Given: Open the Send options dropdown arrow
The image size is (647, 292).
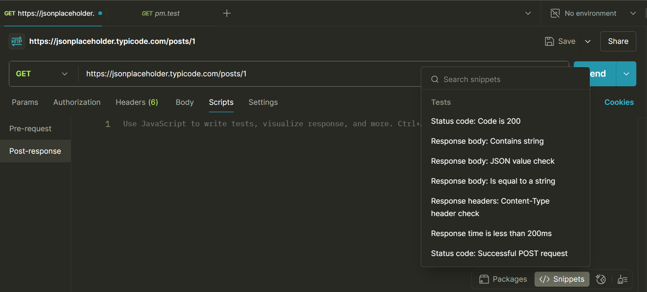Looking at the screenshot, I should pyautogui.click(x=626, y=74).
